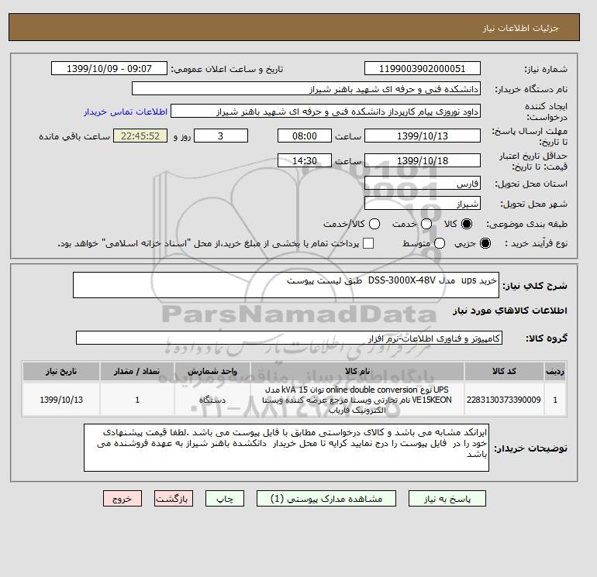Click the تاریخ نیاز column header

click(61, 371)
